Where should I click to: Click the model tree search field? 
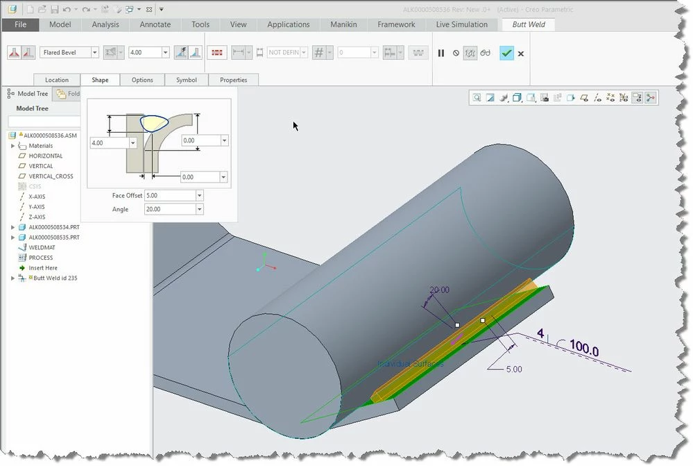(44, 122)
